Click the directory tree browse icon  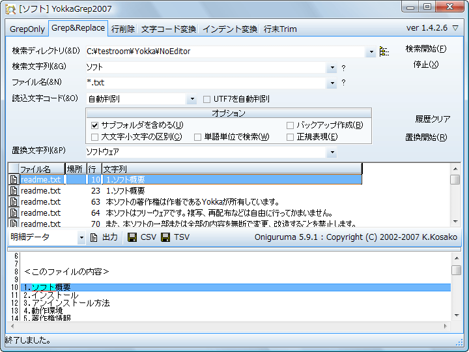tap(384, 51)
